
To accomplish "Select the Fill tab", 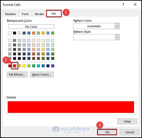I will 54,14.
